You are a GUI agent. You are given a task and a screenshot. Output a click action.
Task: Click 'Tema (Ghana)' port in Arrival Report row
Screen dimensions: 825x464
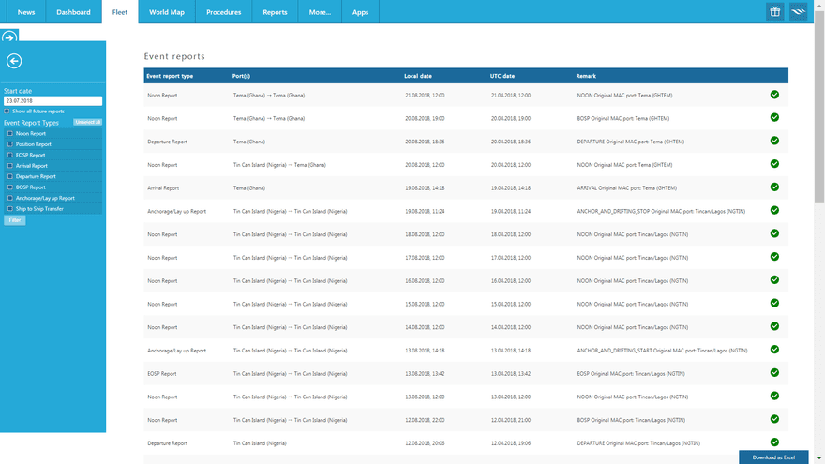(249, 187)
